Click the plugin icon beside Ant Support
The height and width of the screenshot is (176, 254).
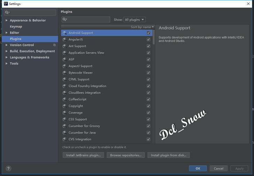64,46
